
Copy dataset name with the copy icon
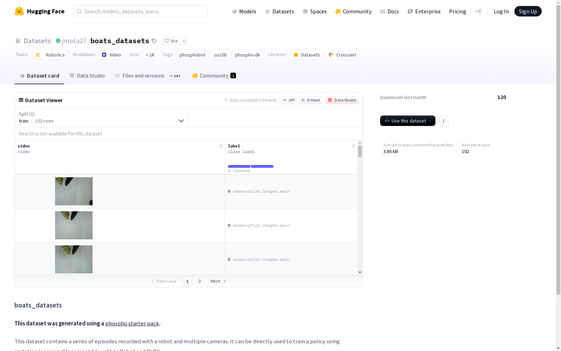[154, 41]
